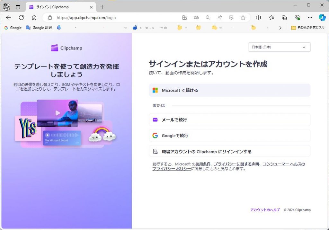329x230 pixels.
Task: Click the browser back arrow
Action: pyautogui.click(x=8, y=18)
